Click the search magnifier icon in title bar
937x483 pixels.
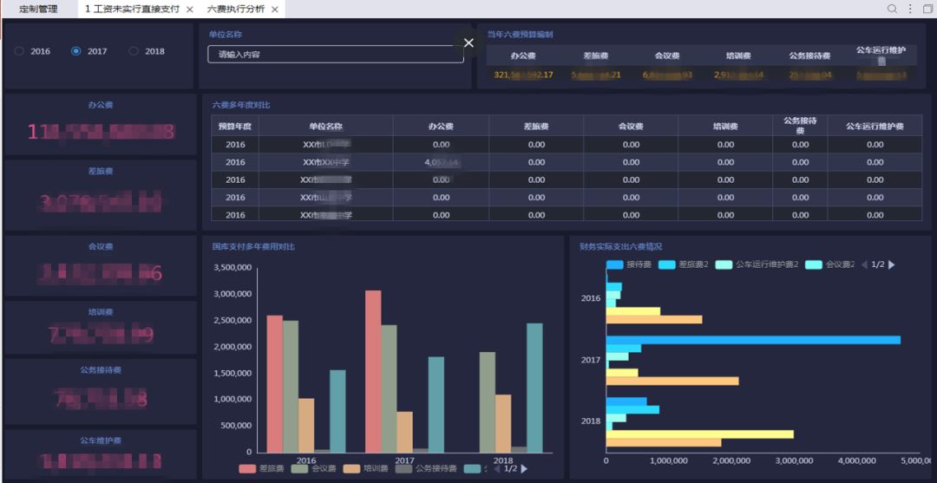tap(892, 9)
